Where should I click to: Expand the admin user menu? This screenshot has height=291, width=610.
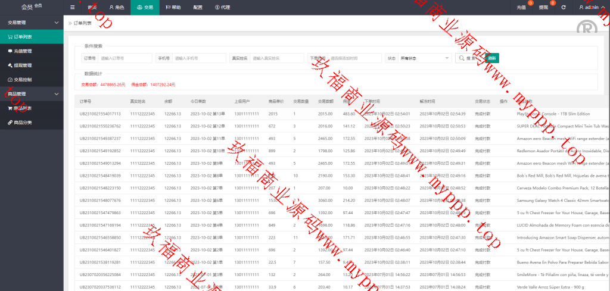tap(591, 7)
